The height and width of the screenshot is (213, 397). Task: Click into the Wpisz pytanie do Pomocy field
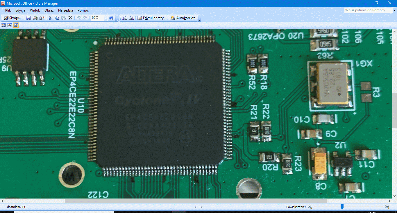(x=368, y=10)
